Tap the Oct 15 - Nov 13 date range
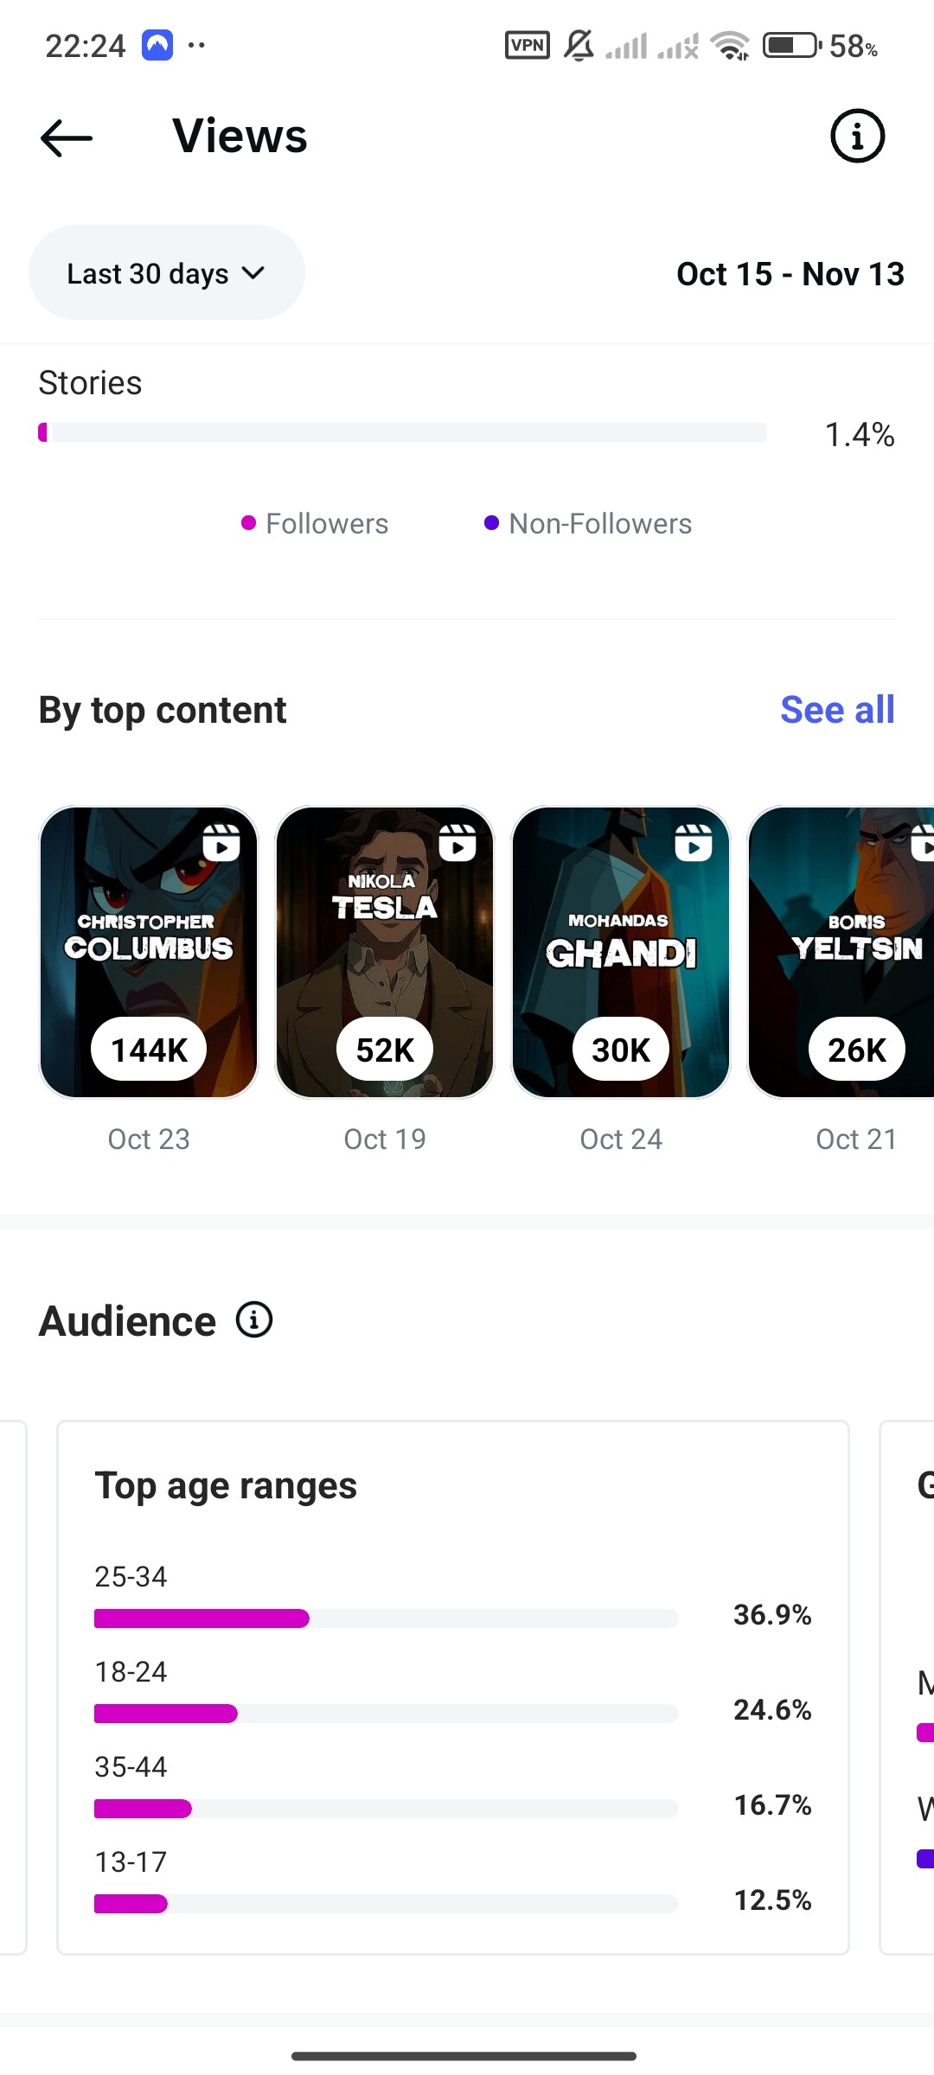 pos(790,274)
